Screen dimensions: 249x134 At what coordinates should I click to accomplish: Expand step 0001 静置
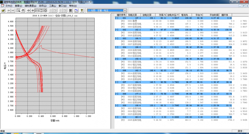click(123, 21)
